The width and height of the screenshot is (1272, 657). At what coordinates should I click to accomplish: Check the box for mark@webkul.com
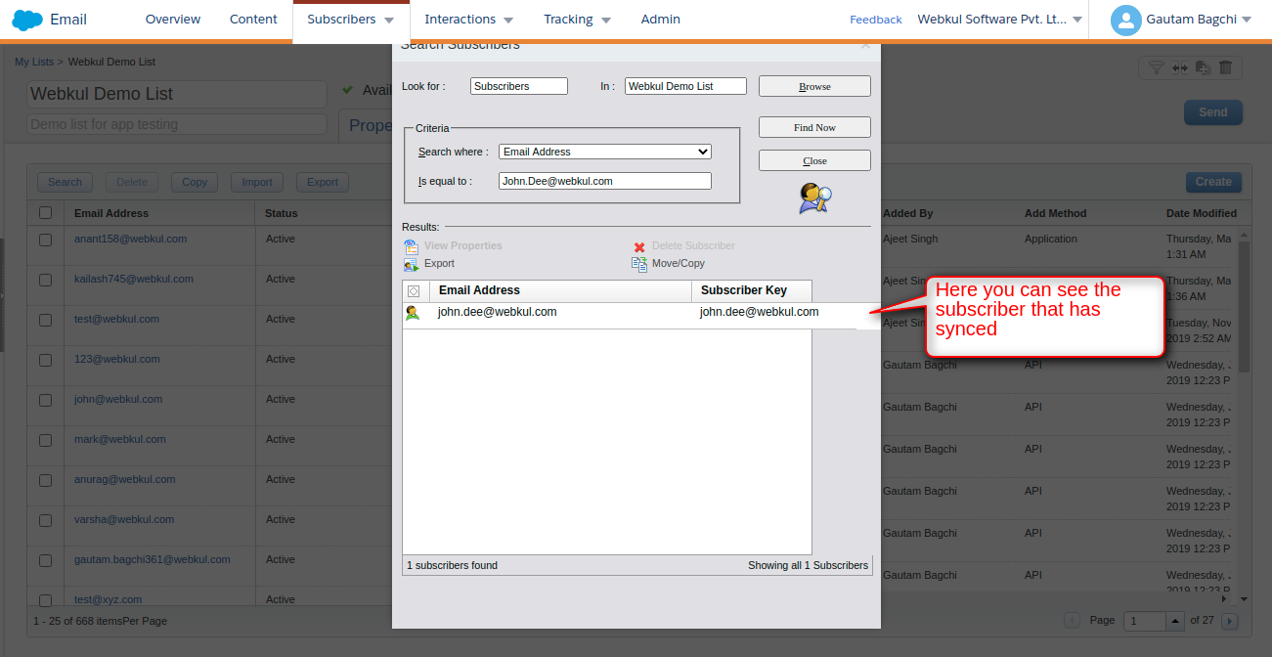pos(45,440)
